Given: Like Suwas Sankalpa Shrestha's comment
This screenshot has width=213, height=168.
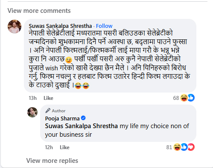Looking at the screenshot, I should tap(48, 98).
